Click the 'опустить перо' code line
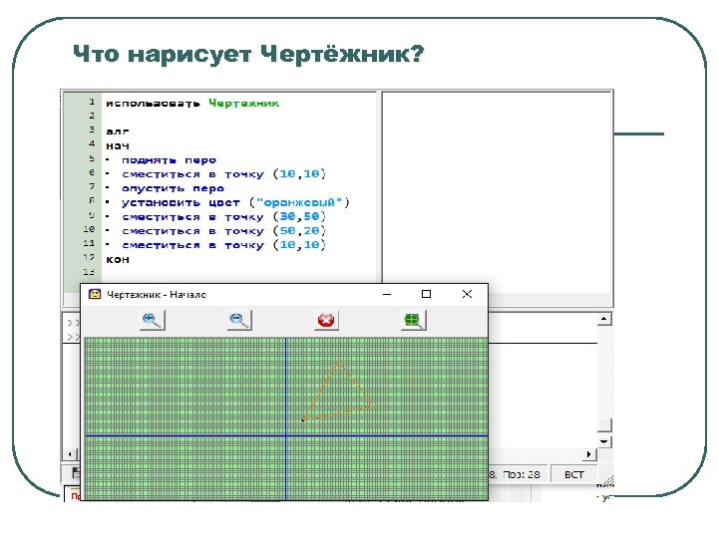 tap(174, 188)
